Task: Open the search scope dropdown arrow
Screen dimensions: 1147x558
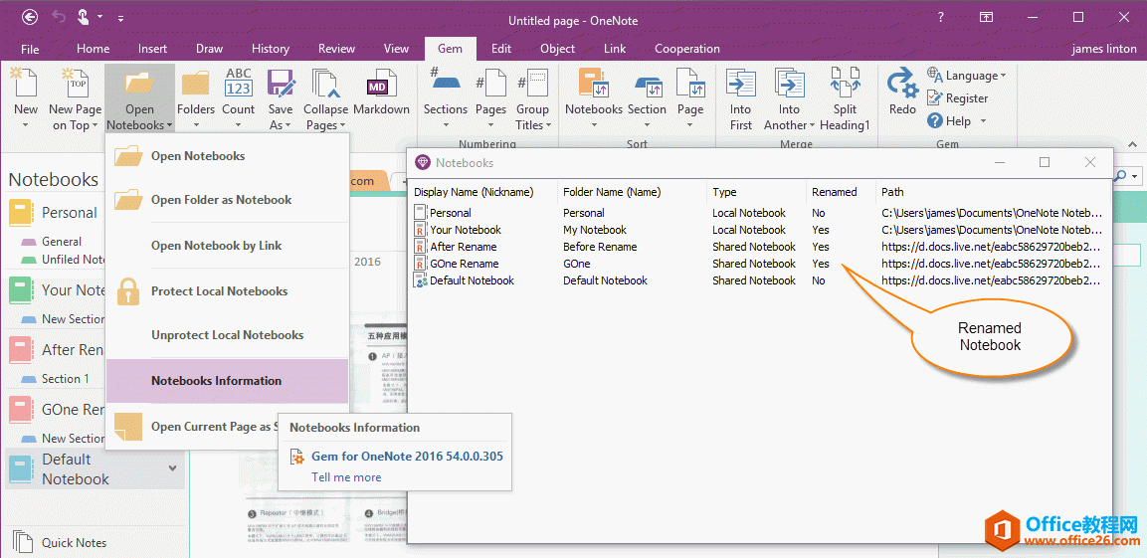Action: pos(1134,176)
